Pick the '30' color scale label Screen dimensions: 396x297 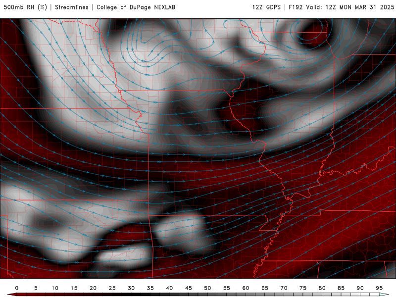(x=131, y=288)
